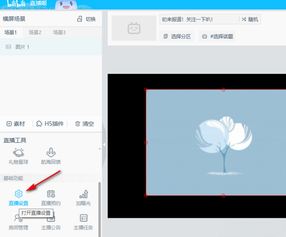Open H5插件 plugin button

(x=50, y=124)
